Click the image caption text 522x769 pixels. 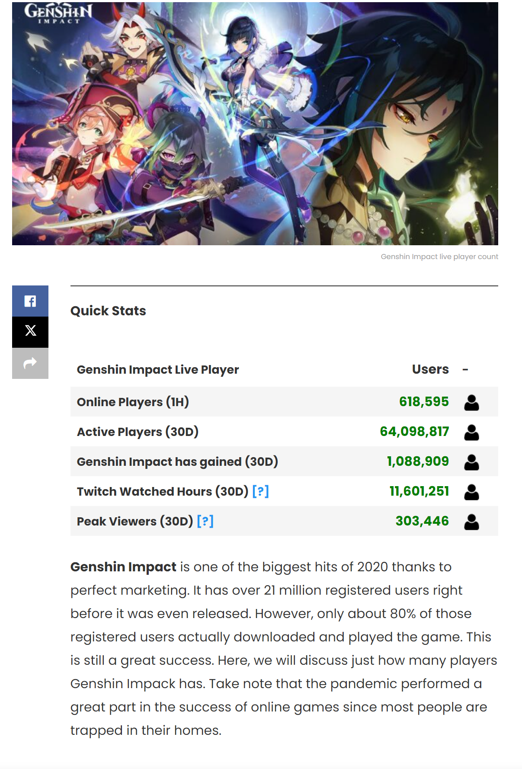pyautogui.click(x=439, y=256)
